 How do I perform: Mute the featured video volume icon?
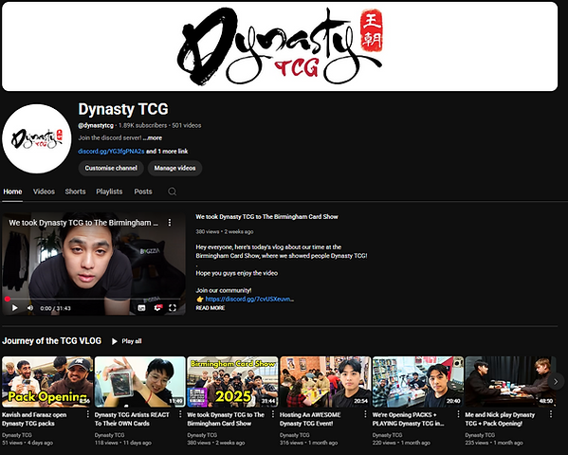[x=30, y=308]
